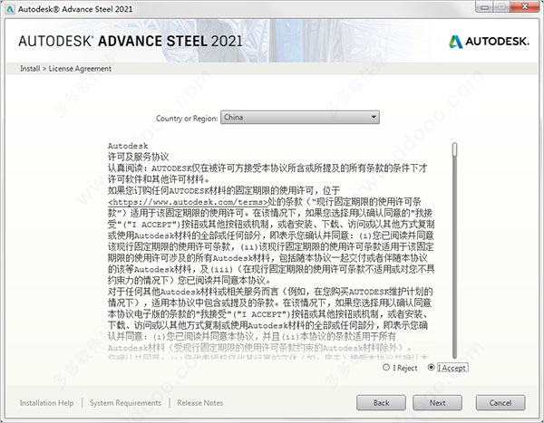This screenshot has width=544, height=423.
Task: Click the Autodesk app icon in the title bar
Action: coord(10,9)
